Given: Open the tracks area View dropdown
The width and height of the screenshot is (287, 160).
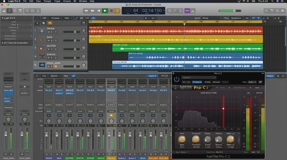Looking at the screenshot, I should click(x=68, y=18).
